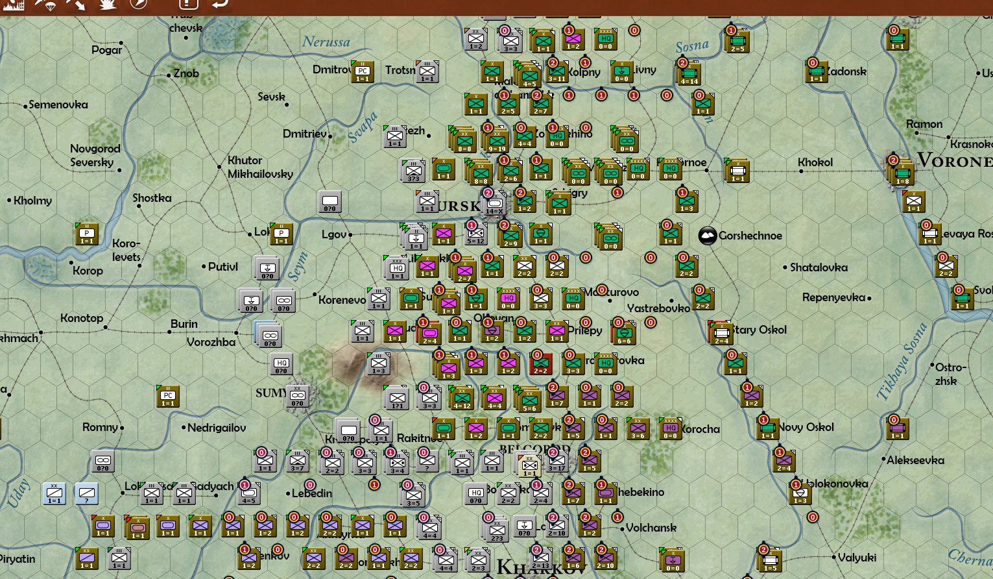Select the light blue 1=1 division counter

(x=54, y=493)
